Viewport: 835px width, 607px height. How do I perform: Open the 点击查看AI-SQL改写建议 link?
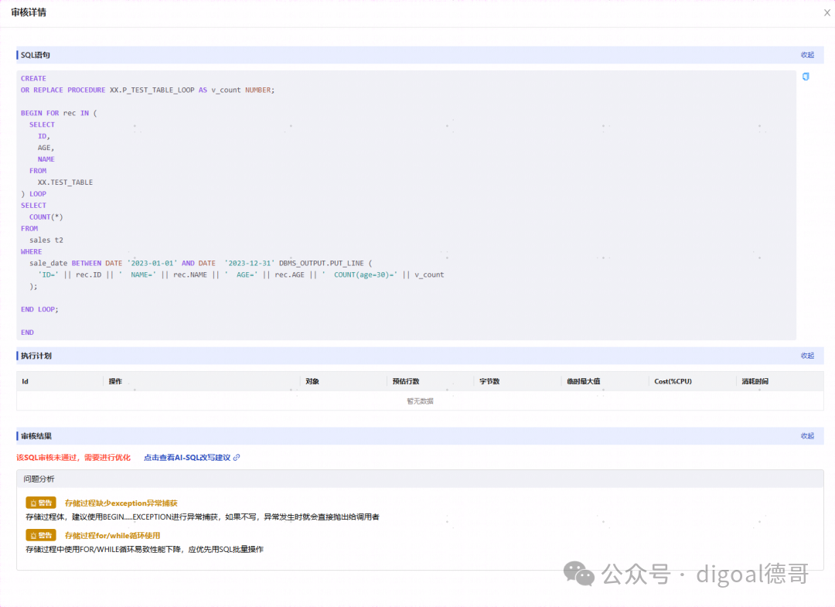187,458
